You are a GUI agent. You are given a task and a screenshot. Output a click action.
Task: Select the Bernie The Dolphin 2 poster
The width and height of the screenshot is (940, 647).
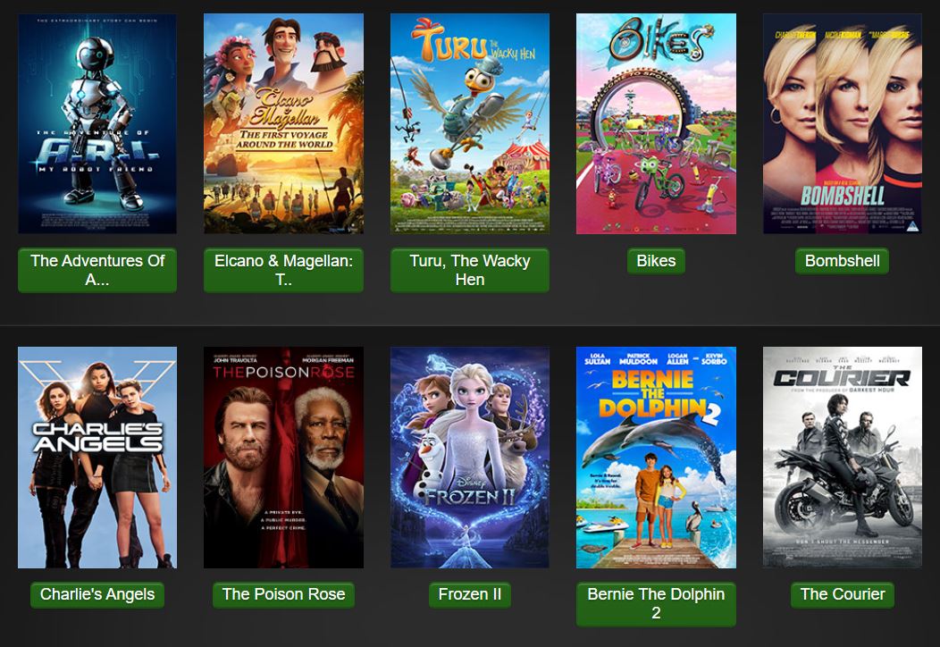point(656,458)
